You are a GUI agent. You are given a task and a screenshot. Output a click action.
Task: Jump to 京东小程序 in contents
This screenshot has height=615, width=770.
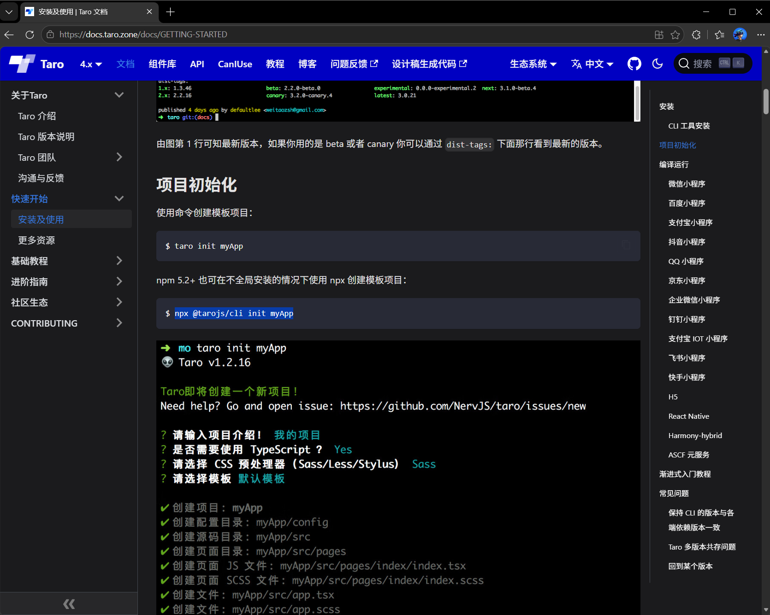click(x=687, y=281)
